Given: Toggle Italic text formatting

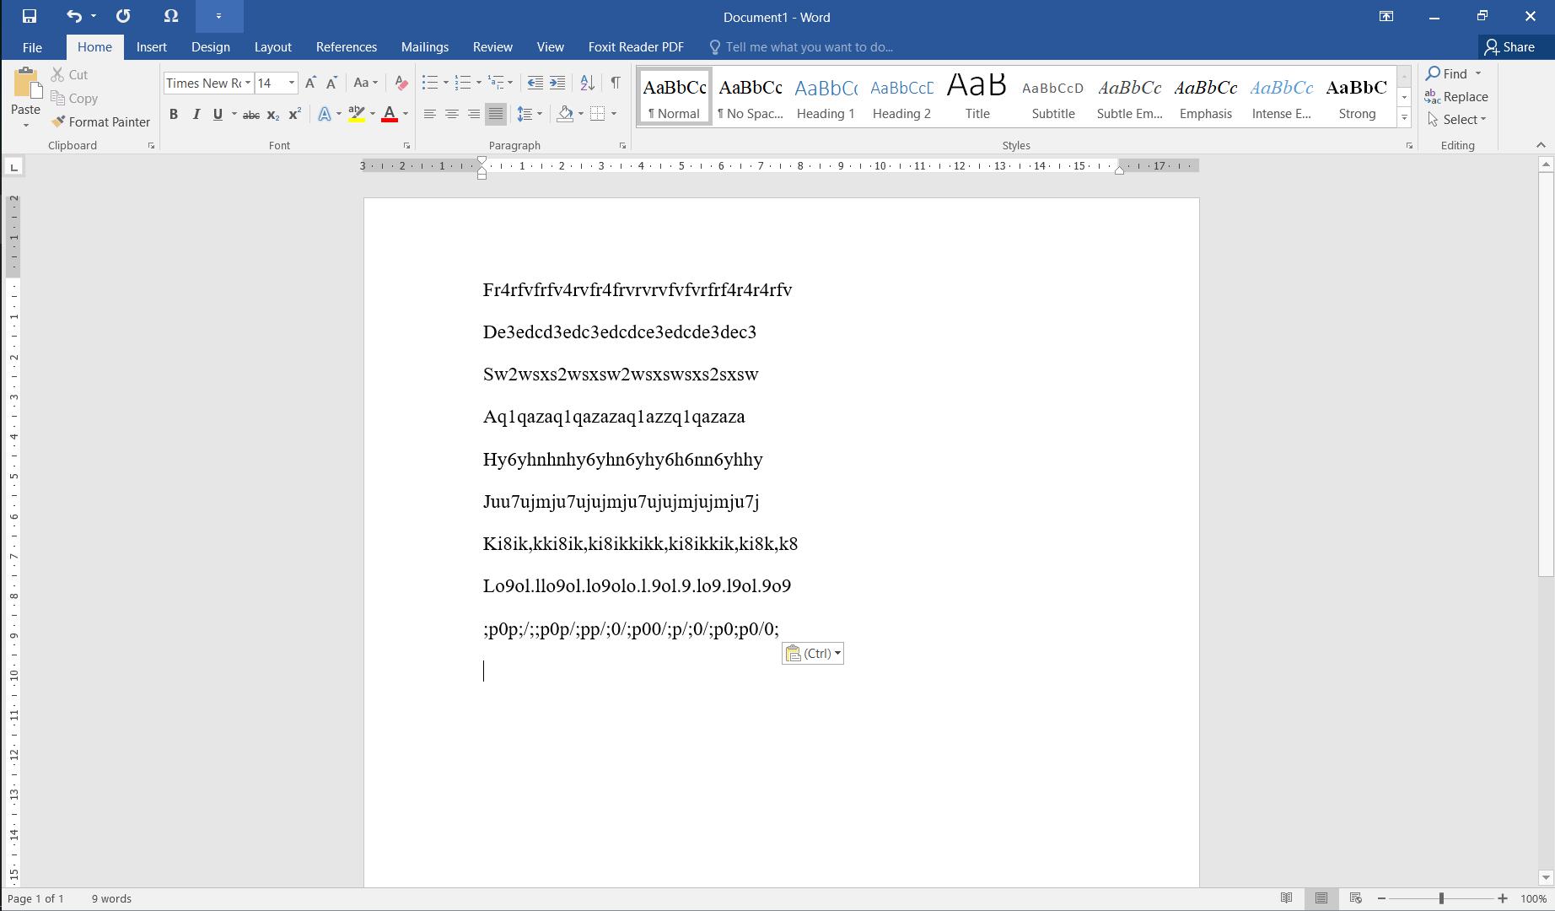Looking at the screenshot, I should [x=196, y=114].
